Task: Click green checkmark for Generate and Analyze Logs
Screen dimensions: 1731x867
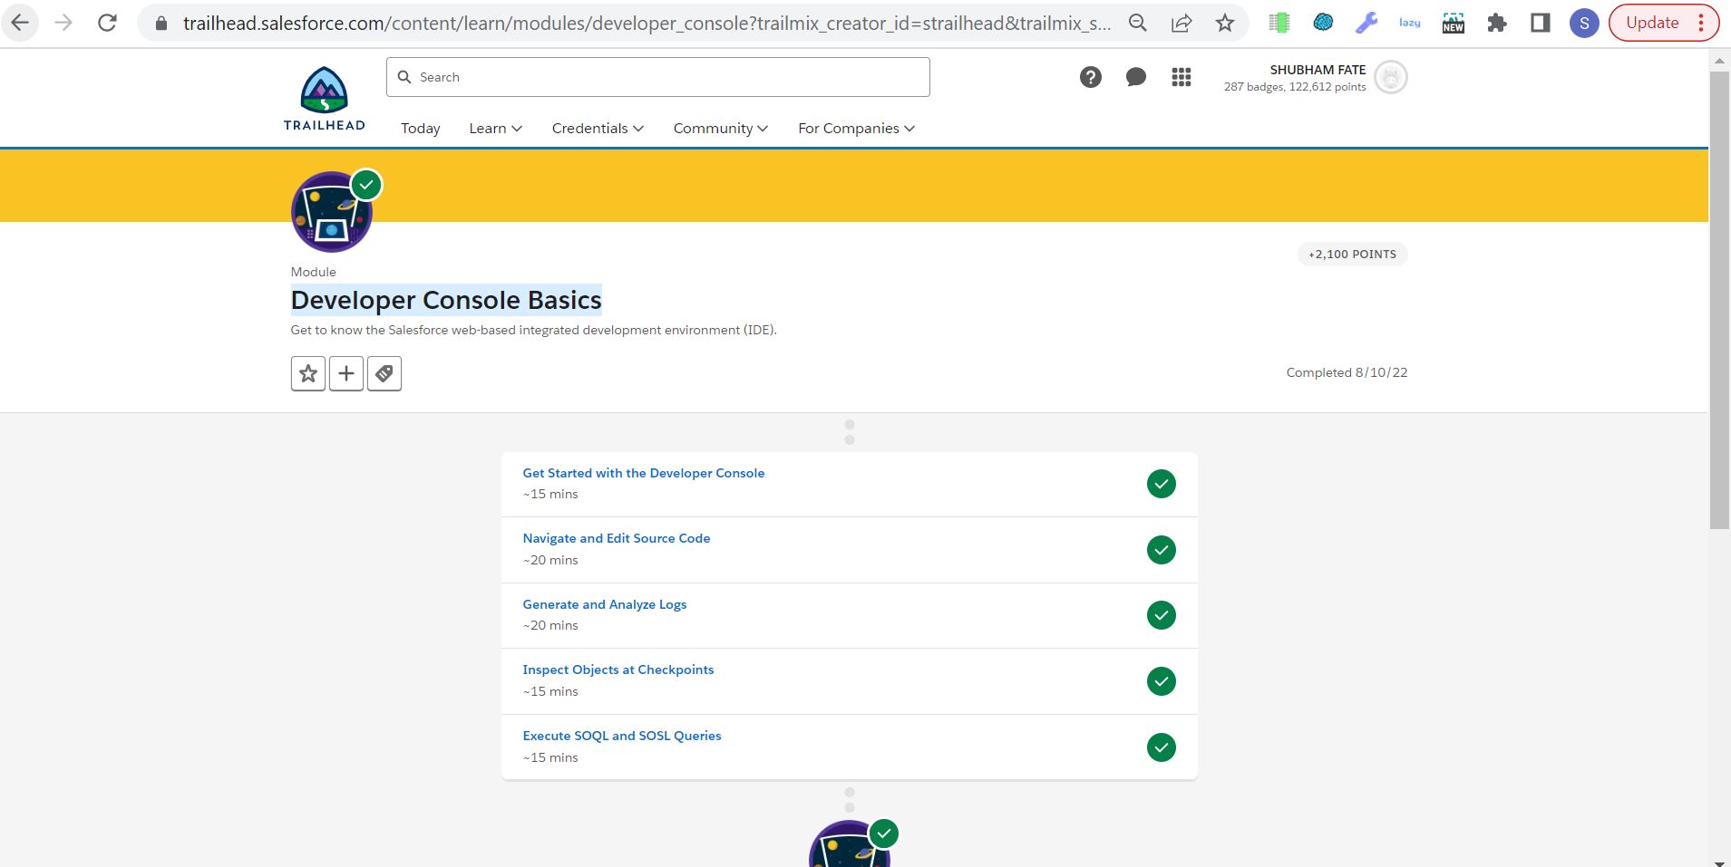Action: coord(1161,615)
